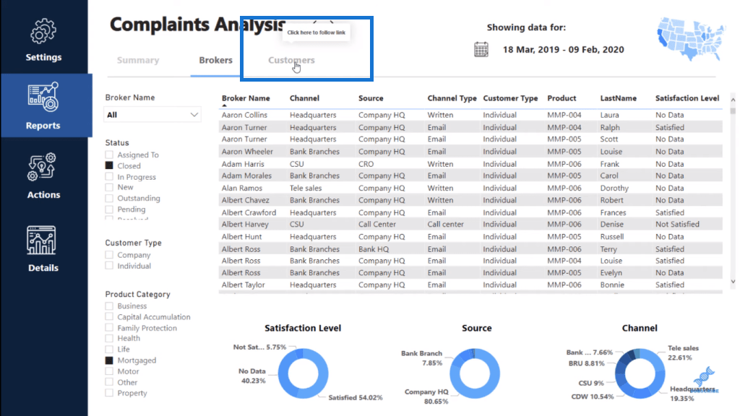Screen dimensions: 740x416
Task: Check the Outstanding status checkbox
Action: (x=109, y=198)
